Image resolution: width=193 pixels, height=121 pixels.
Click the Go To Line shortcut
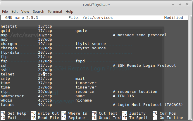[168, 118]
